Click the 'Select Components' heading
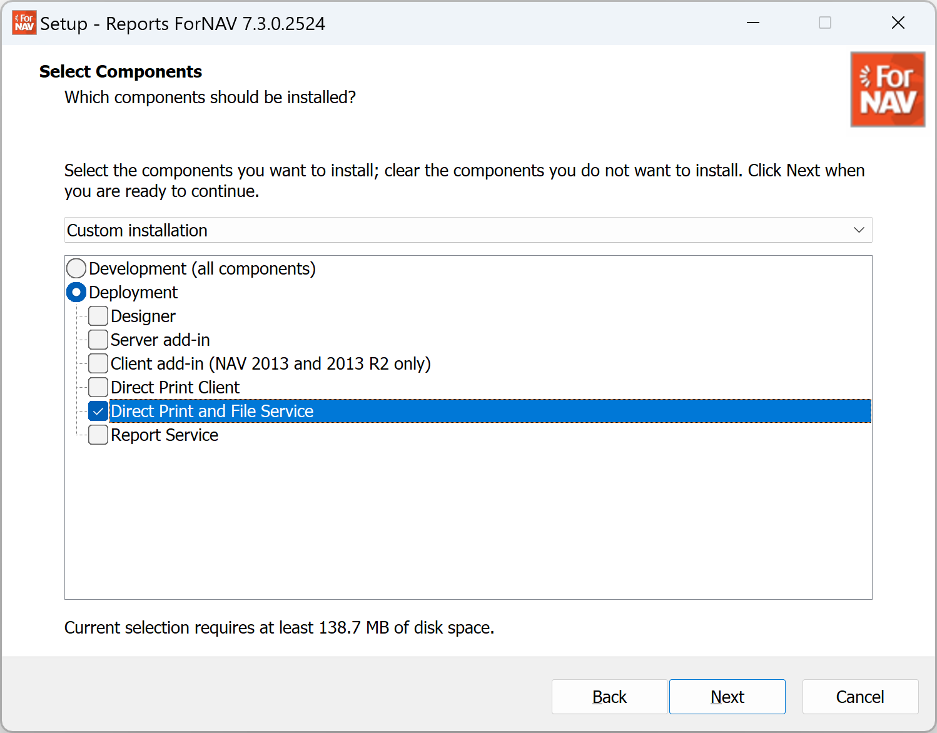Image resolution: width=937 pixels, height=733 pixels. tap(121, 72)
